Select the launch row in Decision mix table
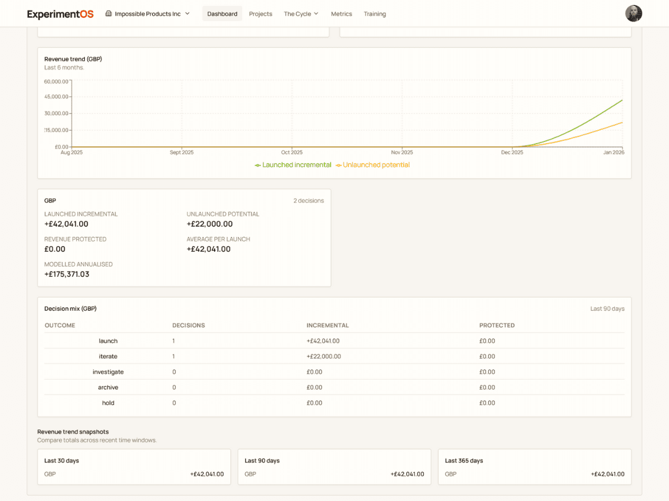This screenshot has width=669, height=501. point(108,341)
